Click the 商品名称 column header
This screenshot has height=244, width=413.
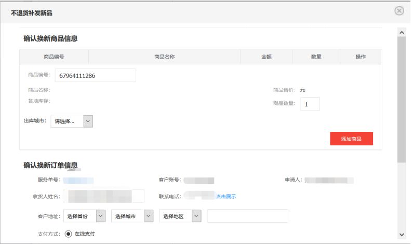pos(164,57)
